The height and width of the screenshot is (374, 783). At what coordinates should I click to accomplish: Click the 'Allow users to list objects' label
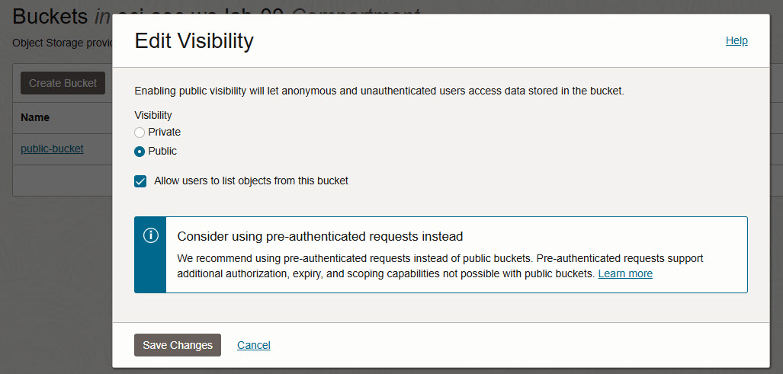(251, 181)
